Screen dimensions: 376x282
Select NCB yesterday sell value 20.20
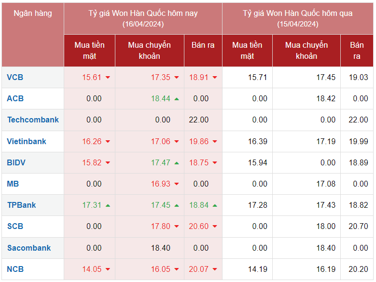click(359, 269)
